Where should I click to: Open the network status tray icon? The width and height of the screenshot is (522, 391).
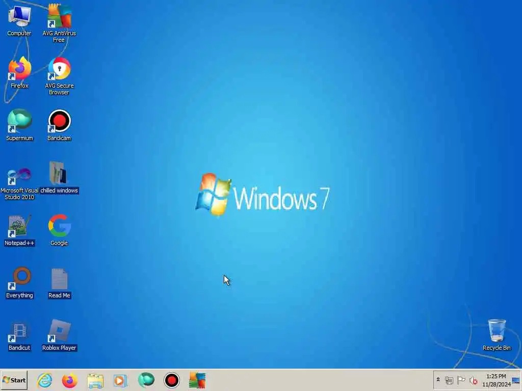click(449, 380)
